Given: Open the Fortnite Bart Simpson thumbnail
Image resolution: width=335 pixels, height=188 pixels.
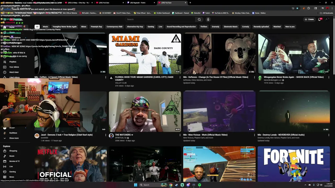Looking at the screenshot, I should coord(294,164).
